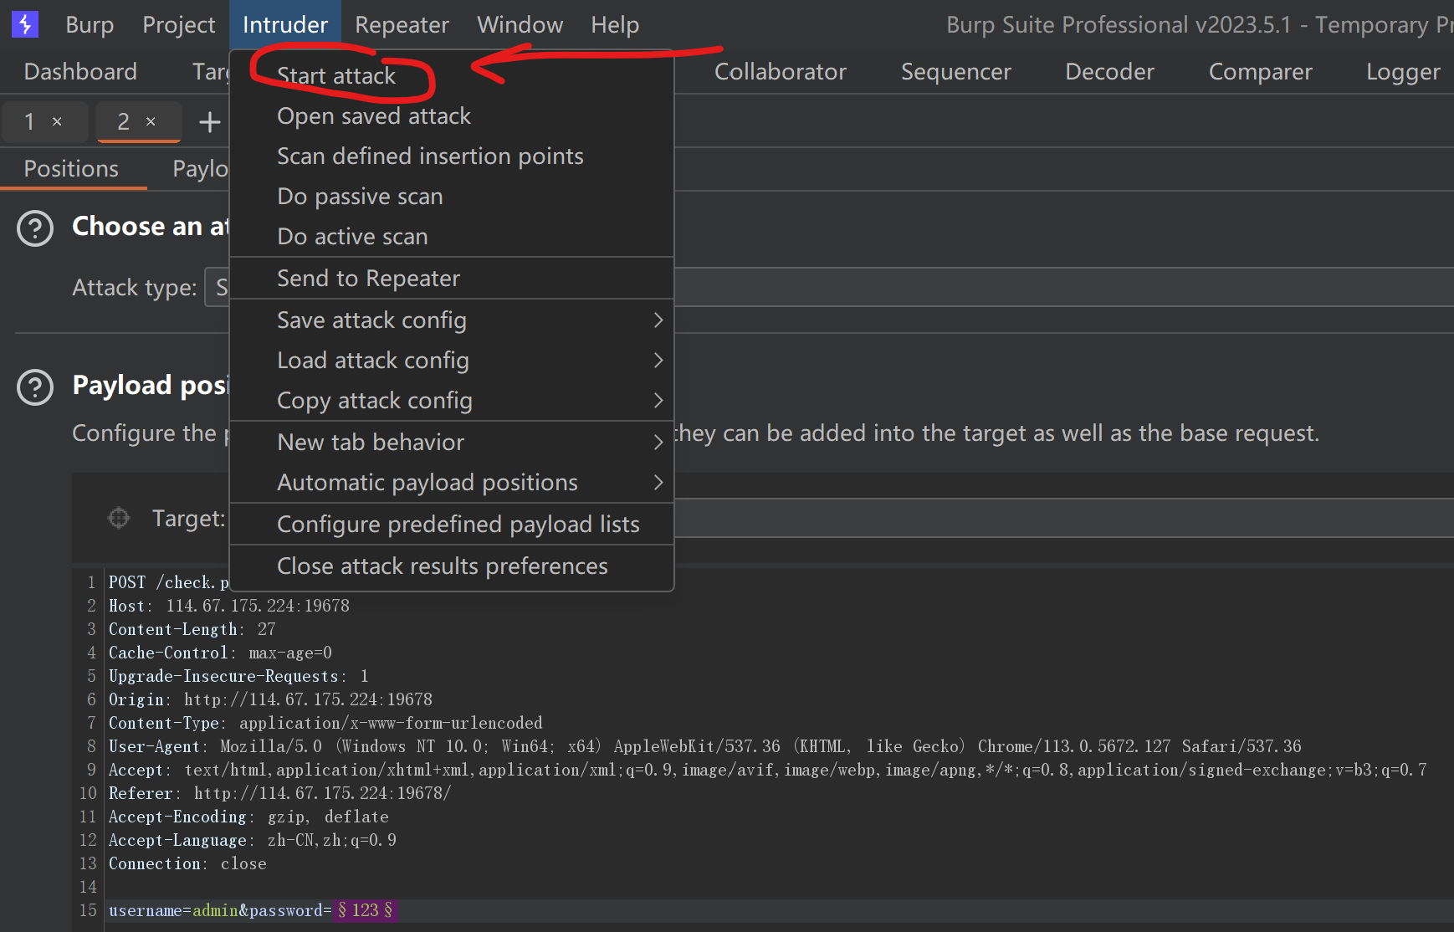The image size is (1454, 932).
Task: Switch to the Dashboard tab
Action: (80, 72)
